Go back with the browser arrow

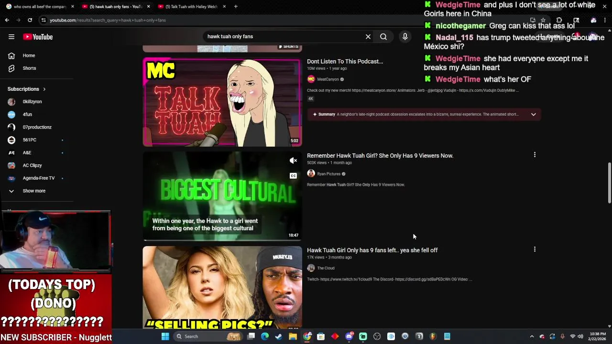coord(7,20)
